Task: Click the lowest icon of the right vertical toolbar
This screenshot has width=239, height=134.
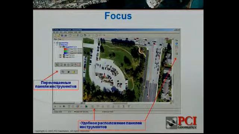Action: [x=177, y=54]
